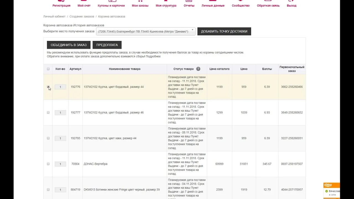Click the DKW013 Ботинки женские Fringe name
Viewport: 354px width, 199px height.
click(x=122, y=190)
